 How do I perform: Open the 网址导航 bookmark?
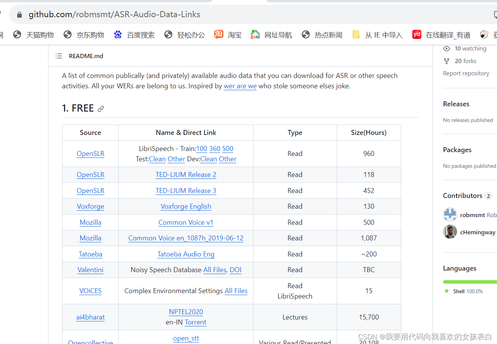[271, 35]
